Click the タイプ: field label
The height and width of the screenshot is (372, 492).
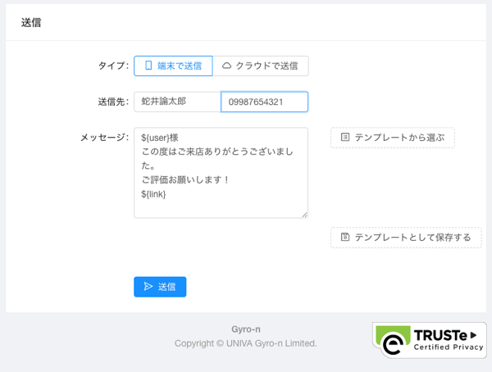(114, 66)
